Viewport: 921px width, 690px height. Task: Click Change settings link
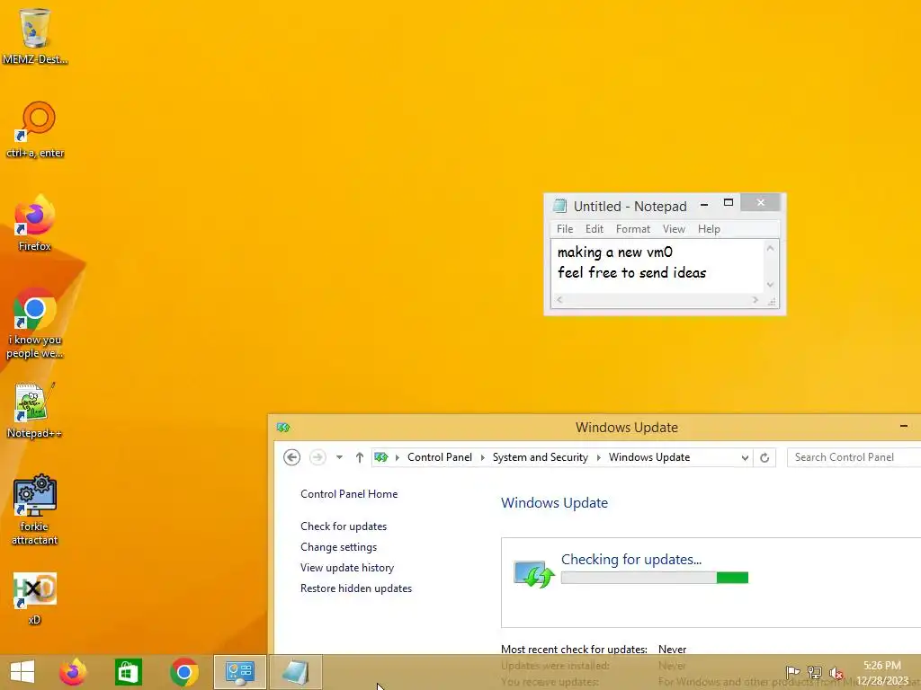338,547
